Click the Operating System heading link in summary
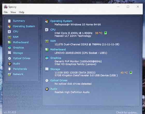145x114 pixels. (x=61, y=21)
